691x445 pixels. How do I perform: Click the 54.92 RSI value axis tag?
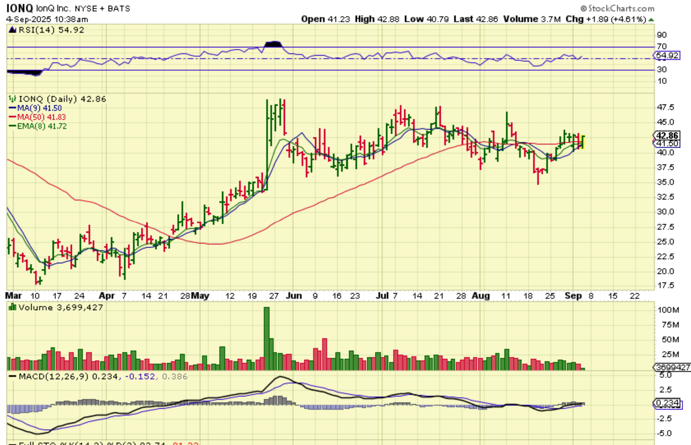point(667,55)
